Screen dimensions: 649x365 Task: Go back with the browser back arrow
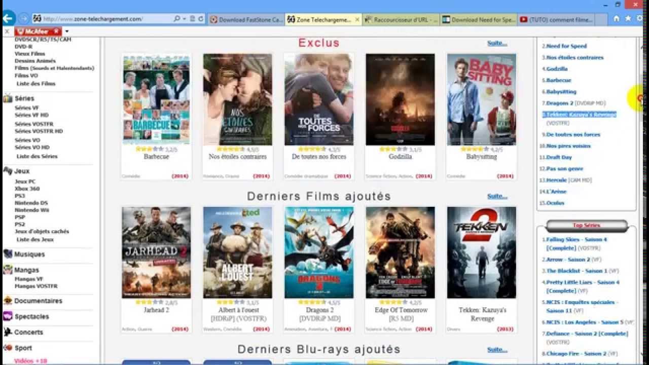pyautogui.click(x=8, y=19)
